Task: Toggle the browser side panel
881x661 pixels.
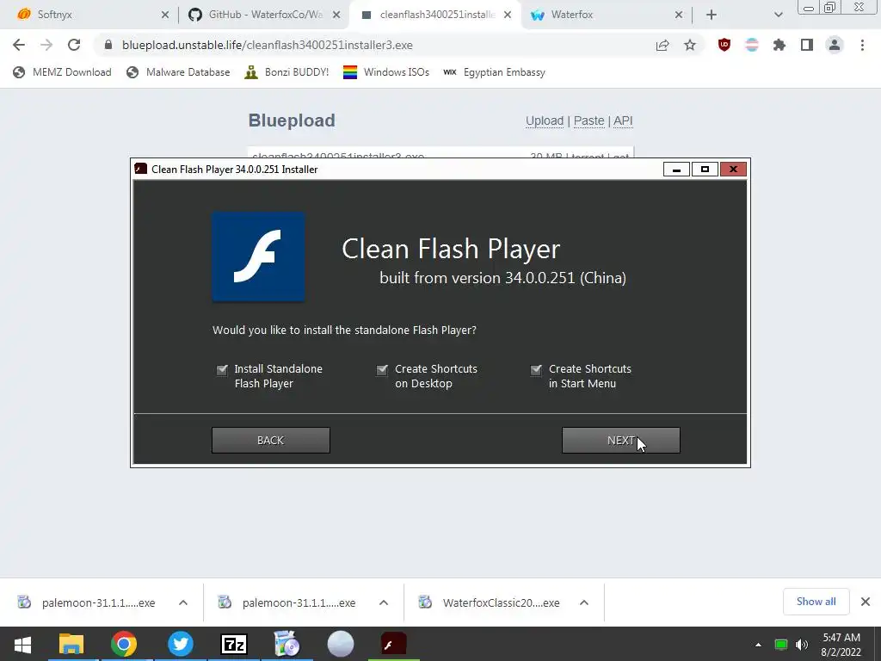Action: 807,45
